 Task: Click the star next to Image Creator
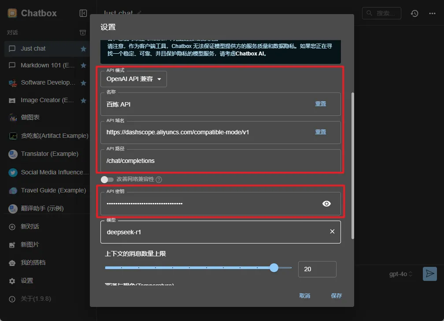tap(83, 100)
